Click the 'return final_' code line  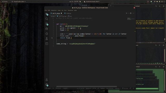click(x=66, y=38)
